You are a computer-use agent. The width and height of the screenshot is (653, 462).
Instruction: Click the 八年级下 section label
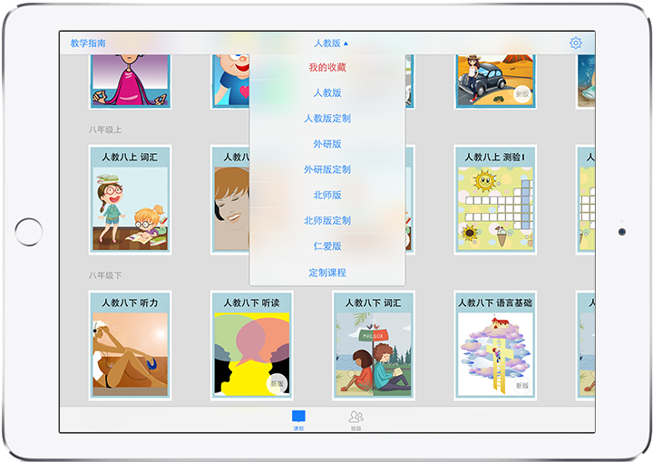[105, 275]
